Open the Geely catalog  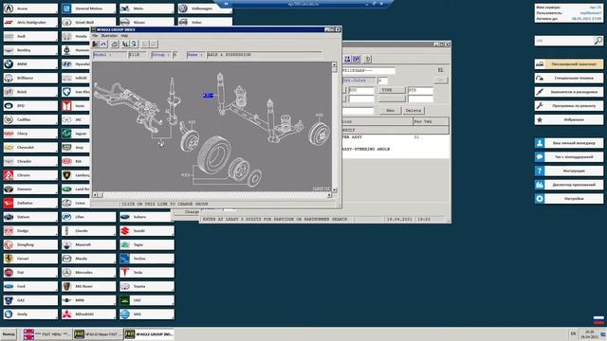pyautogui.click(x=30, y=314)
